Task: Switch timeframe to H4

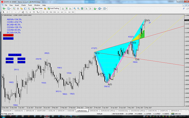Action: (x=62, y=12)
